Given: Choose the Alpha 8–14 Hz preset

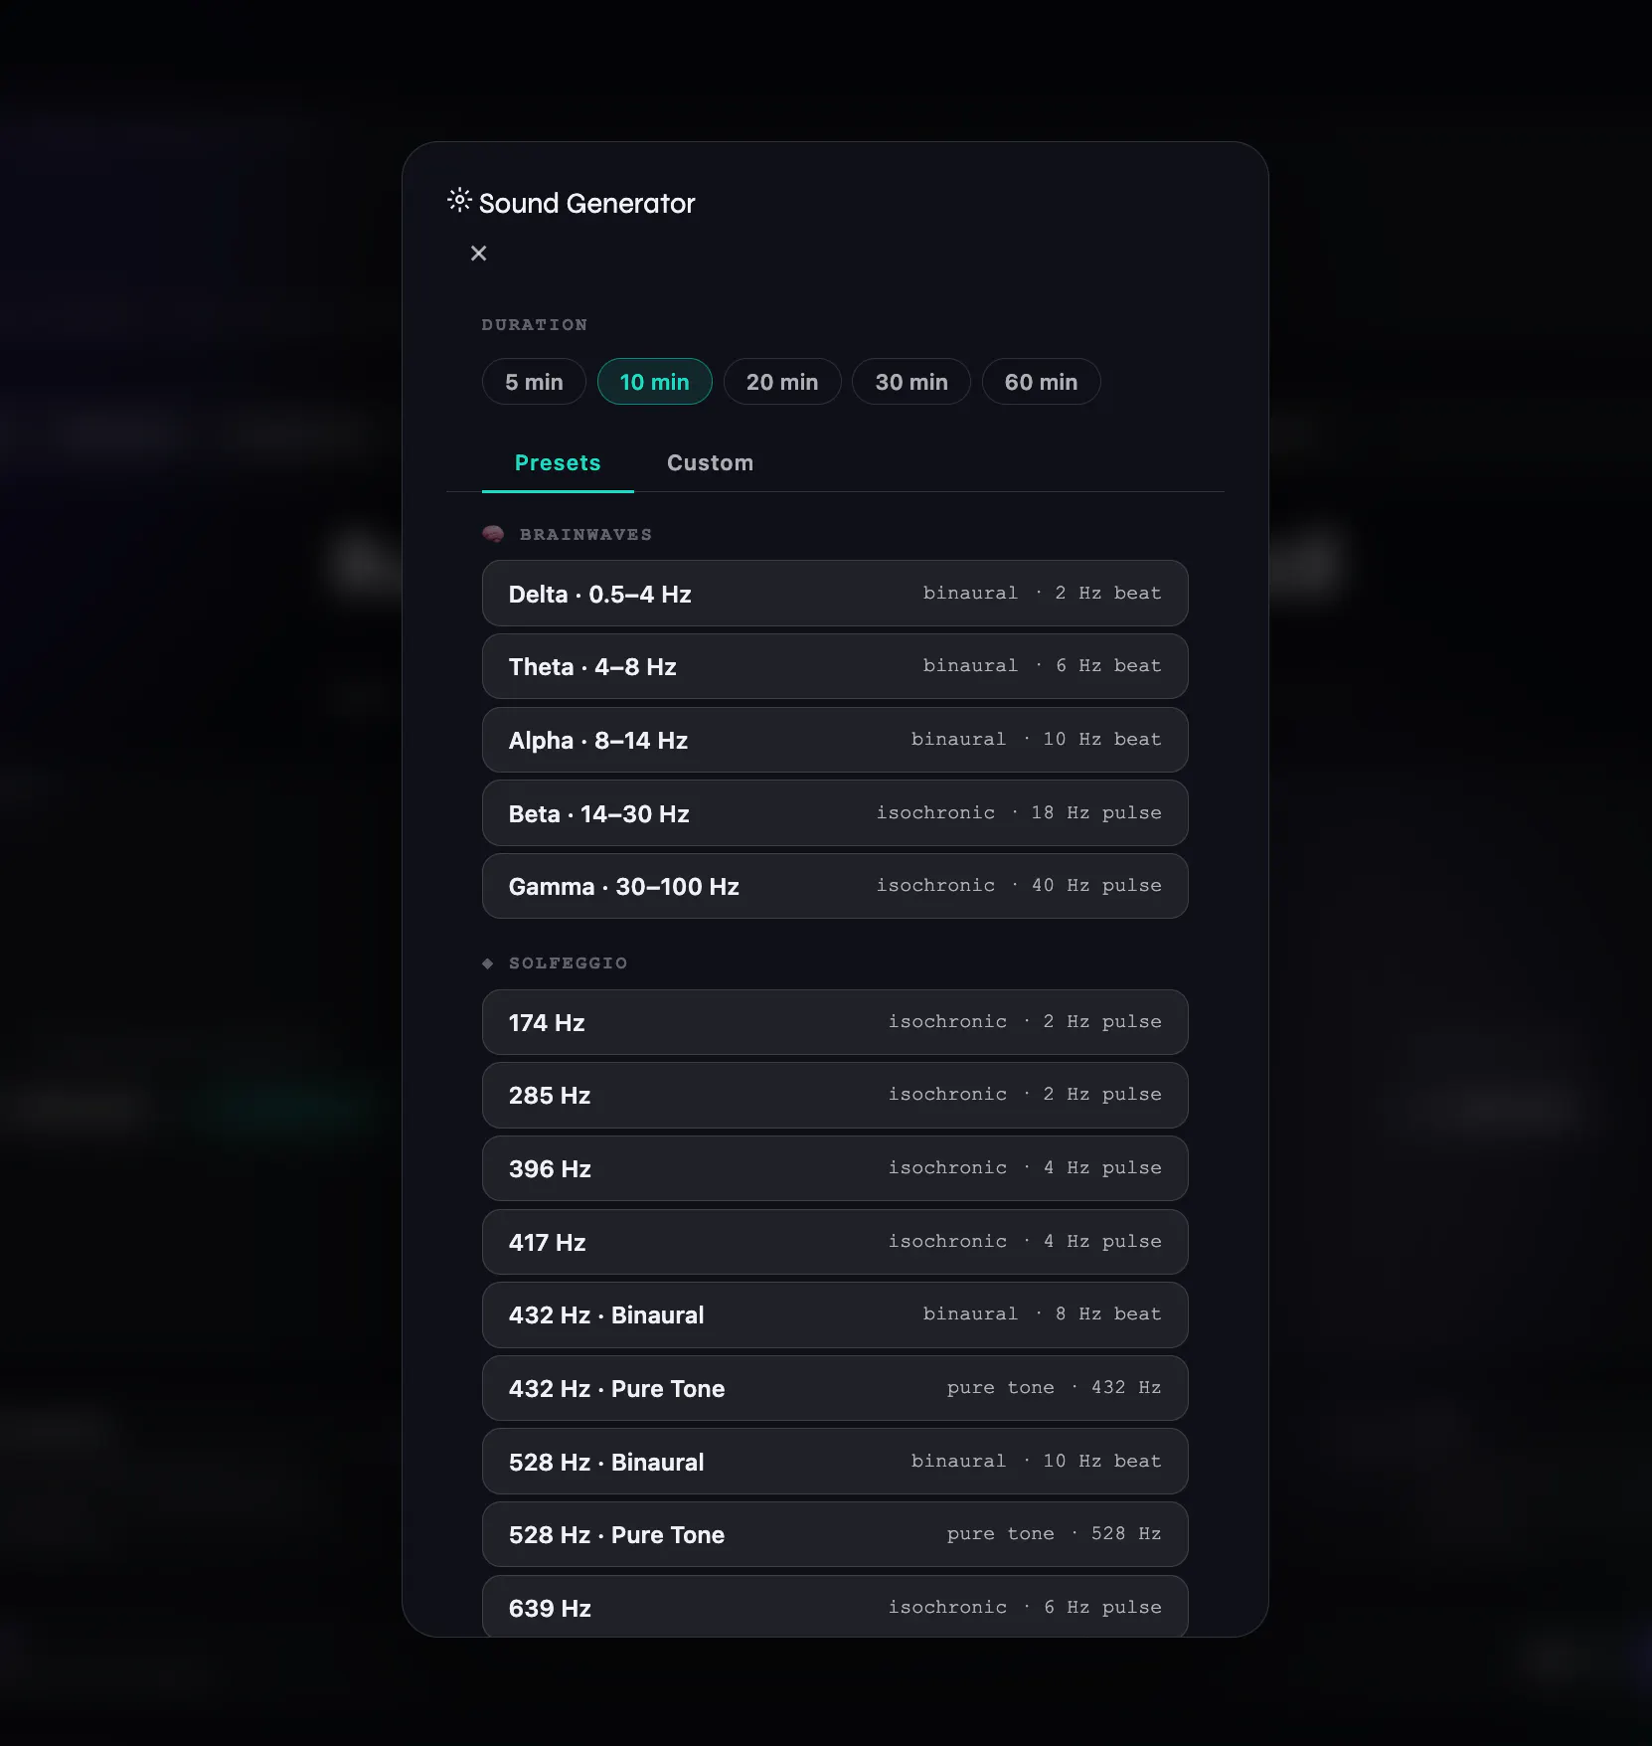Looking at the screenshot, I should [835, 740].
